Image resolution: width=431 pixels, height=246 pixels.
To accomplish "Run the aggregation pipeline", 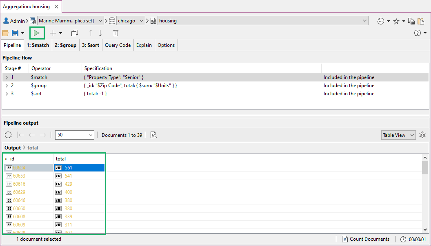I will click(x=37, y=33).
